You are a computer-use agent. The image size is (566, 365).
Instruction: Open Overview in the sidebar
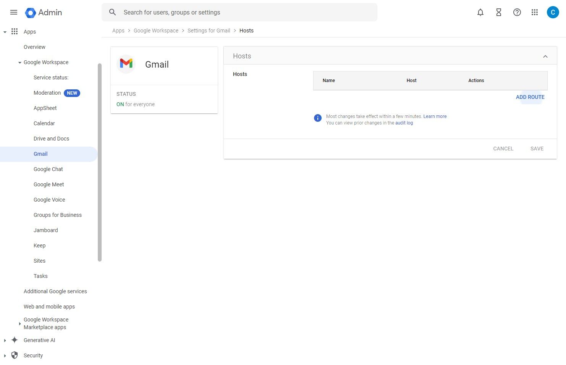click(x=34, y=47)
